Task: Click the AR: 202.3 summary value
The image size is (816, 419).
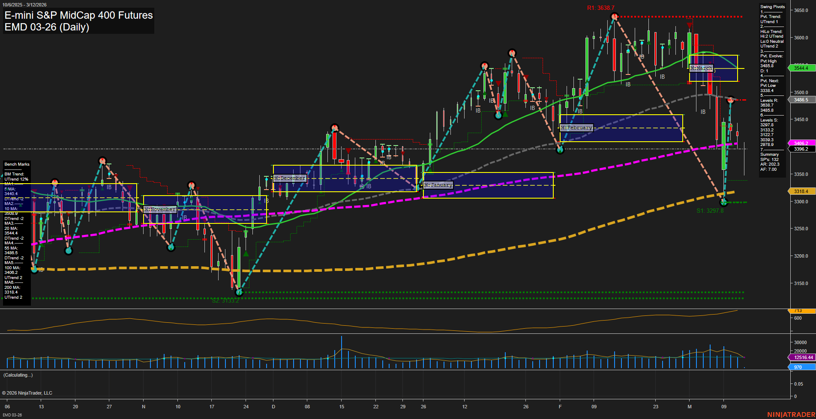Action: coord(770,164)
